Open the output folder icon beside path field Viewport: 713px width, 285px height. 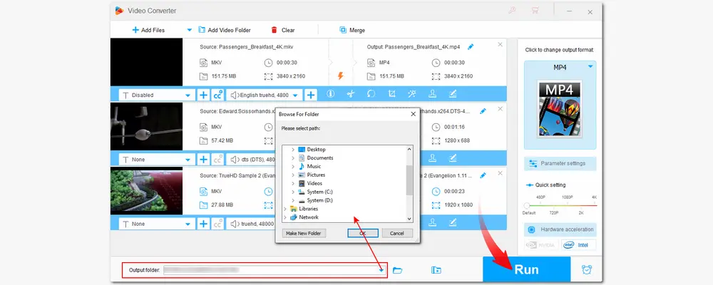point(398,270)
